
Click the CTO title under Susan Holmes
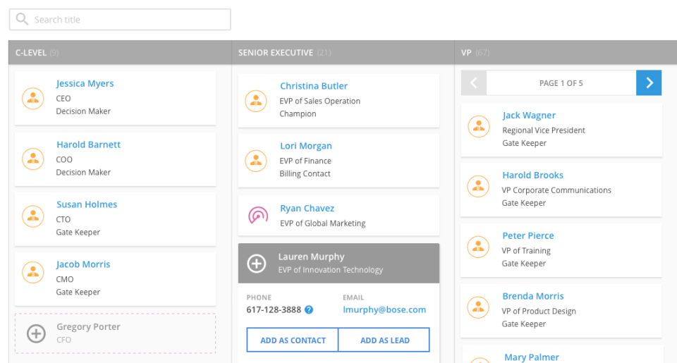(x=63, y=219)
